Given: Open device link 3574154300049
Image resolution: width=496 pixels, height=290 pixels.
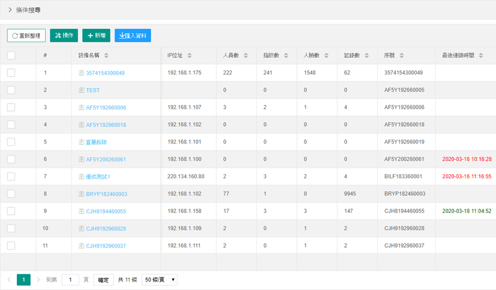Looking at the screenshot, I should coord(105,73).
